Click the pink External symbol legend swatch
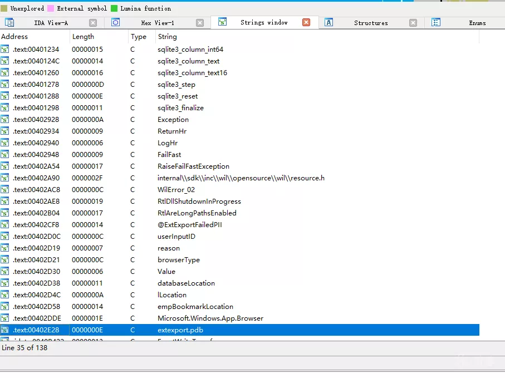 [x=51, y=8]
